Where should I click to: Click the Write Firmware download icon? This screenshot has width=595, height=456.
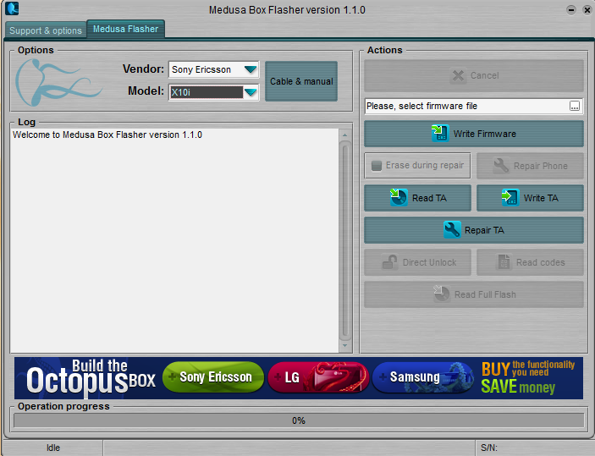click(x=440, y=133)
